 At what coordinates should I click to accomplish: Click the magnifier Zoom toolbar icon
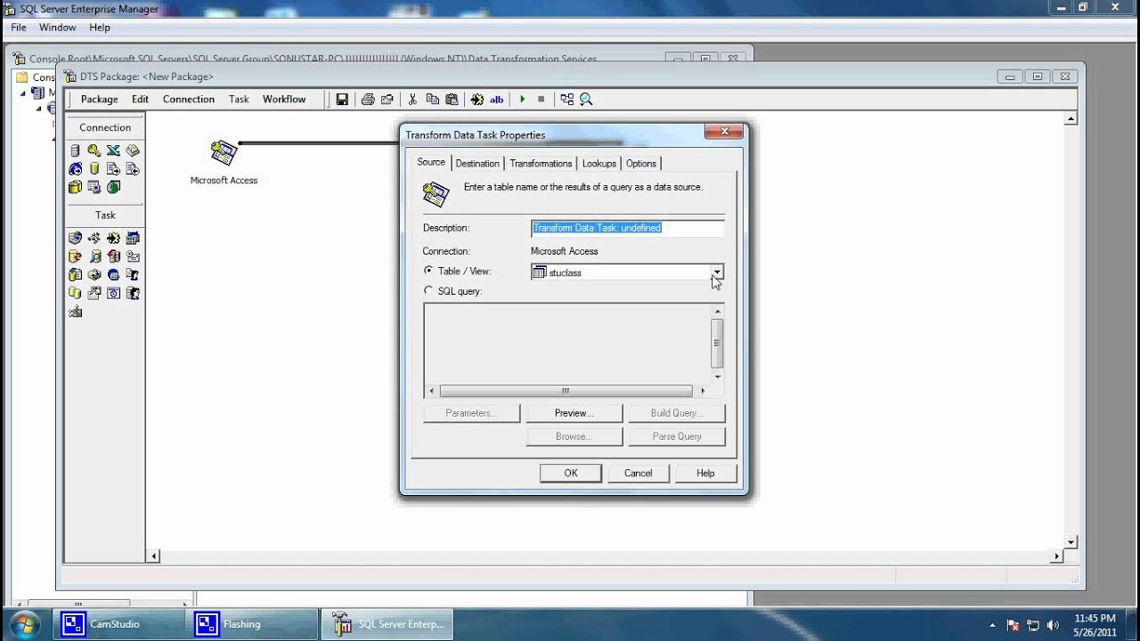point(586,100)
